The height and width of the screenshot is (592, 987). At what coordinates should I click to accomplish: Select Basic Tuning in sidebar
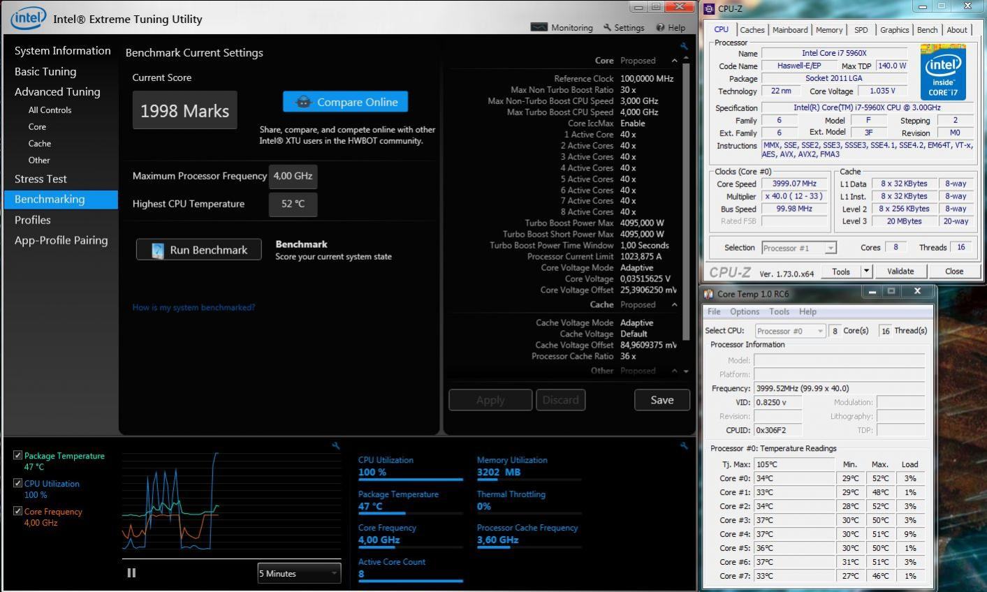(45, 71)
